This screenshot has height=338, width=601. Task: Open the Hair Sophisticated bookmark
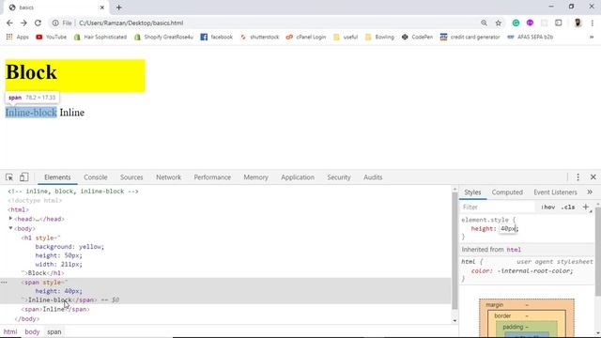[x=100, y=37]
